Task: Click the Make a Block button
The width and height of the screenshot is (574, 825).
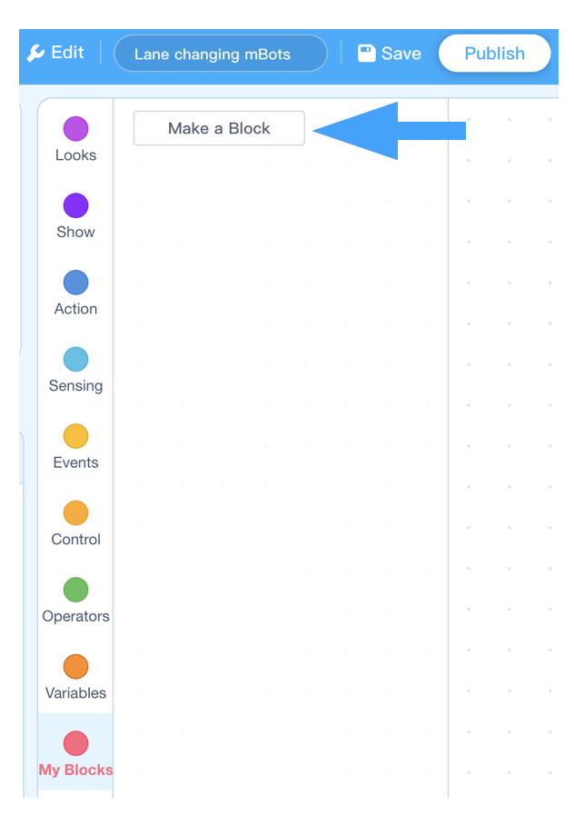Action: (219, 128)
